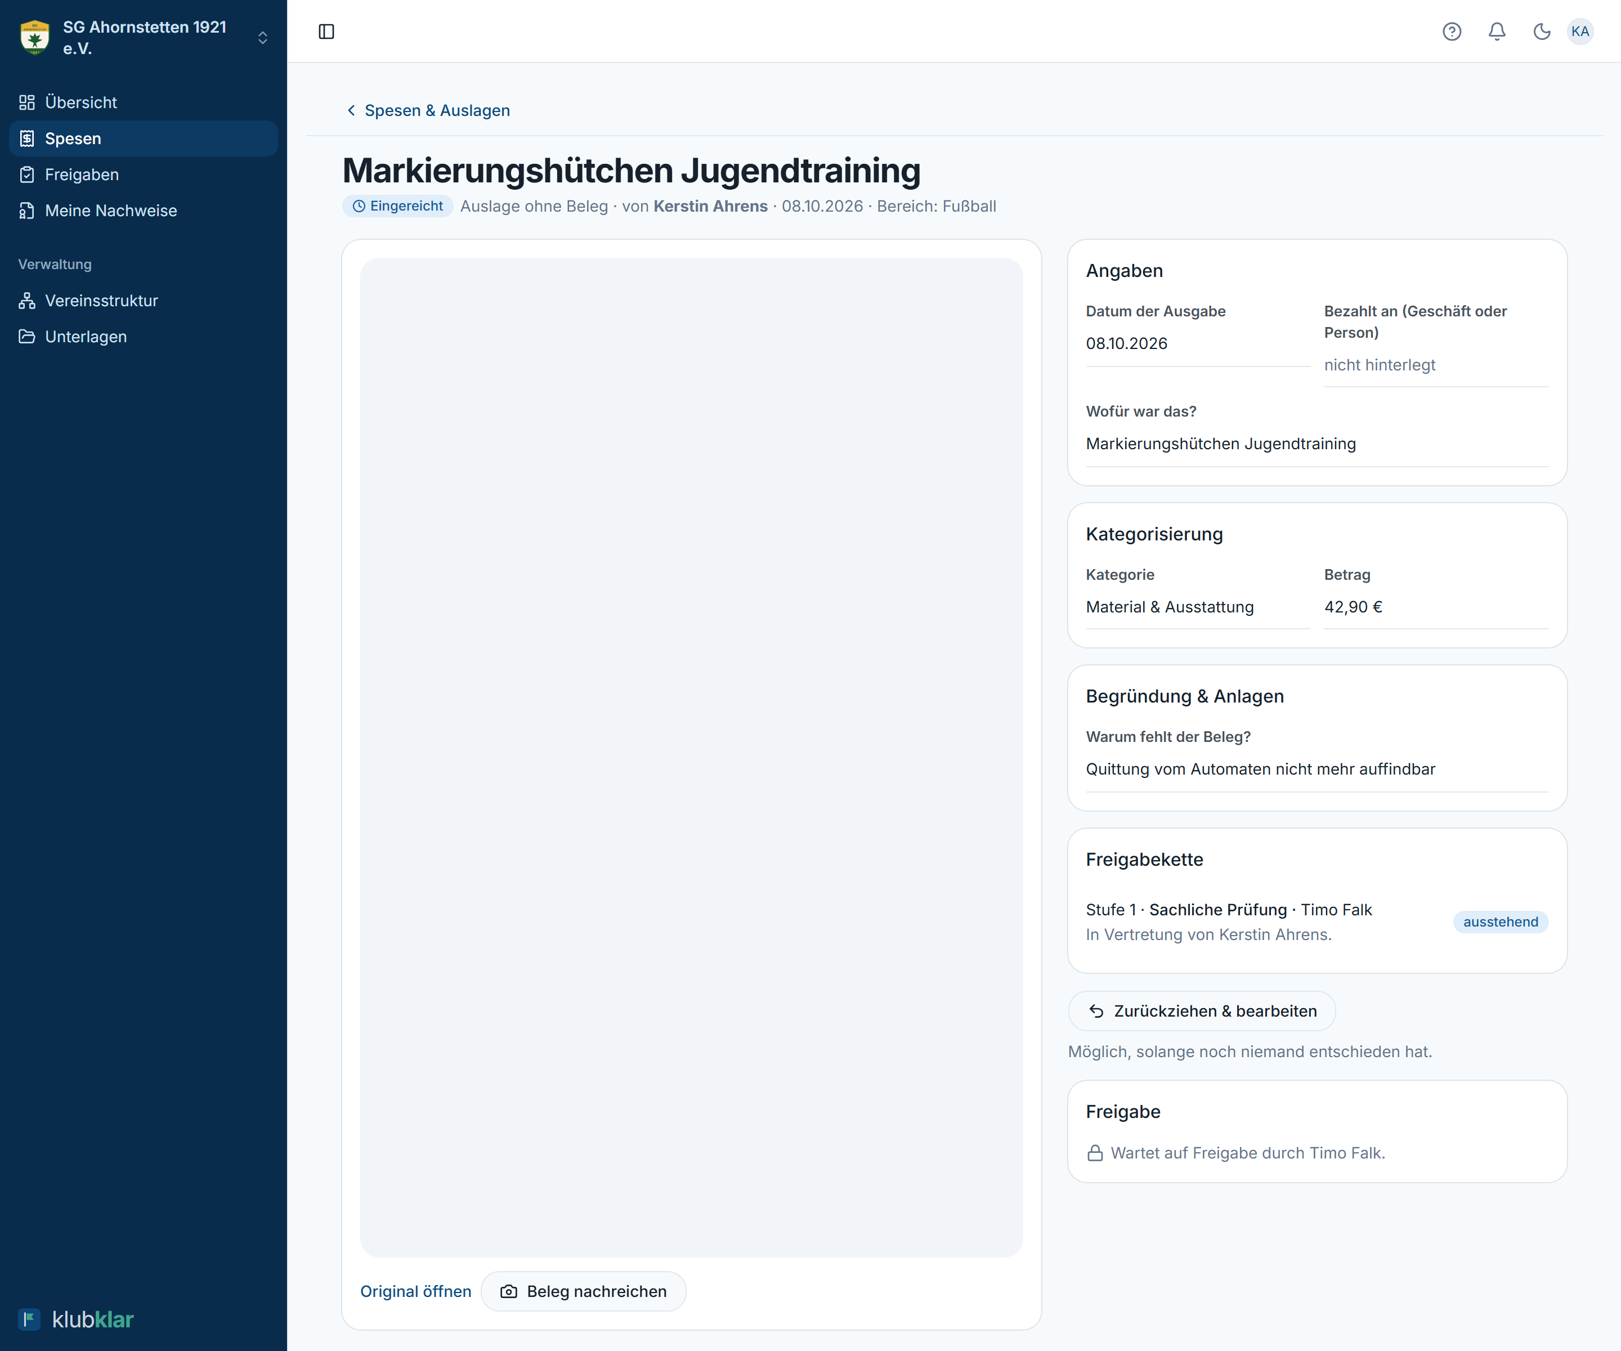1621x1351 pixels.
Task: Click the lock icon in the Freigabe card
Action: pos(1095,1153)
